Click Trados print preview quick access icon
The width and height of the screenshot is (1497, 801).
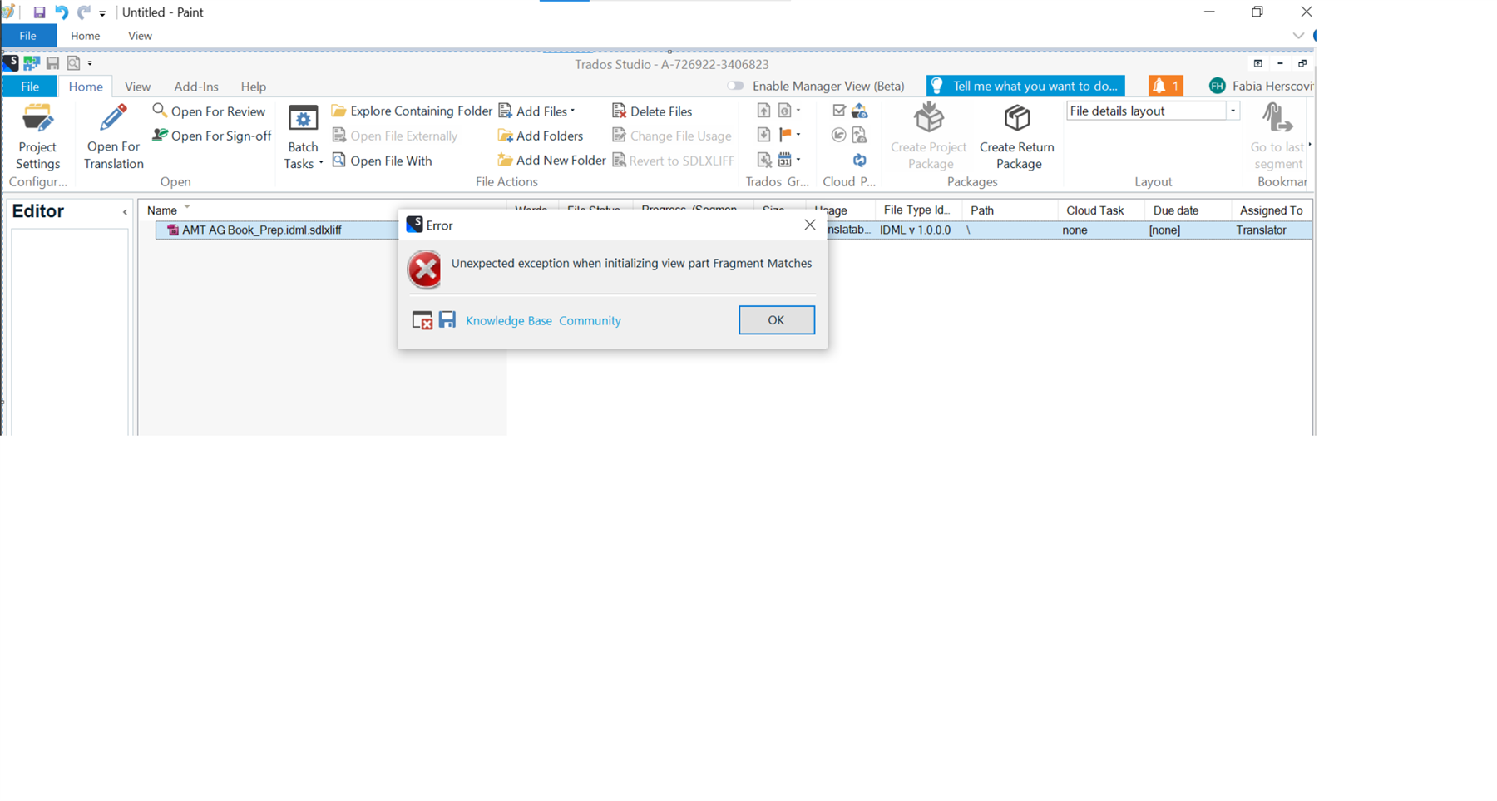73,63
